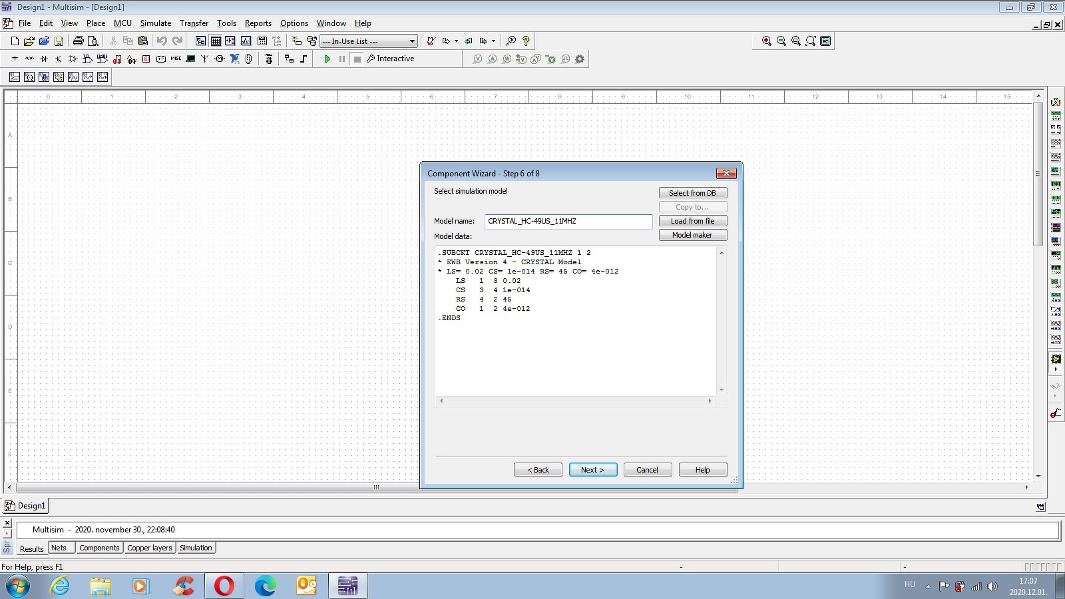Click inside the Model data text area

click(576, 321)
